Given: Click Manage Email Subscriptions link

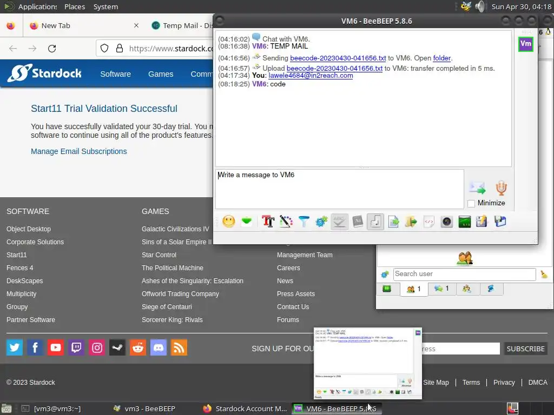Looking at the screenshot, I should pyautogui.click(x=79, y=151).
